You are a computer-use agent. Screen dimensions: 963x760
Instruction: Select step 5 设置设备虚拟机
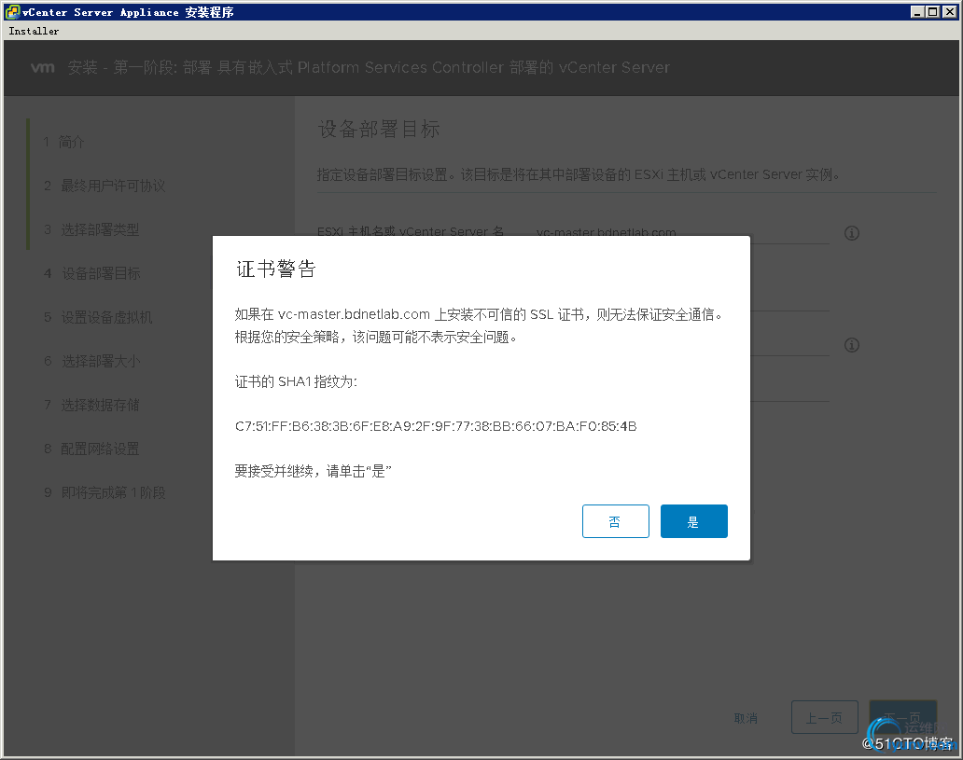click(x=98, y=317)
